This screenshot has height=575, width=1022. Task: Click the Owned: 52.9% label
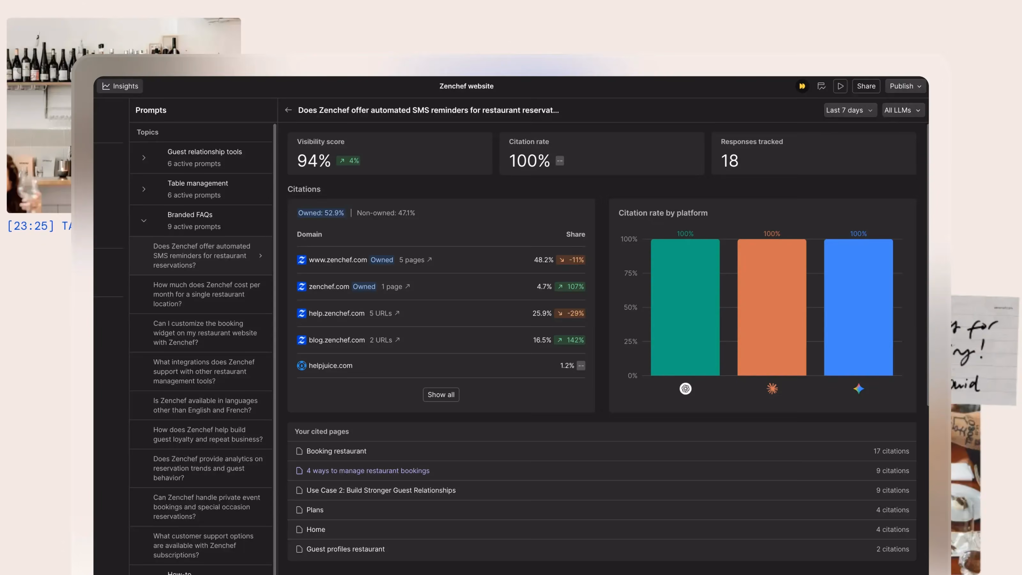321,213
